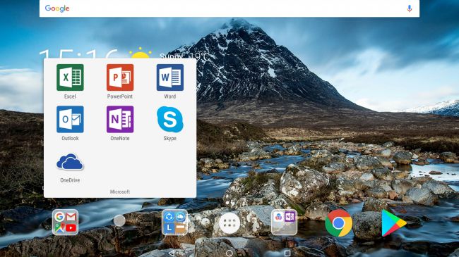459x257 pixels.
Task: Start voice search with microphone icon
Action: (410, 8)
